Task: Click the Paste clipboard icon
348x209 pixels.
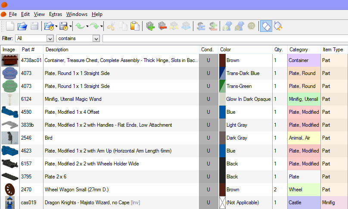Action: [135, 26]
